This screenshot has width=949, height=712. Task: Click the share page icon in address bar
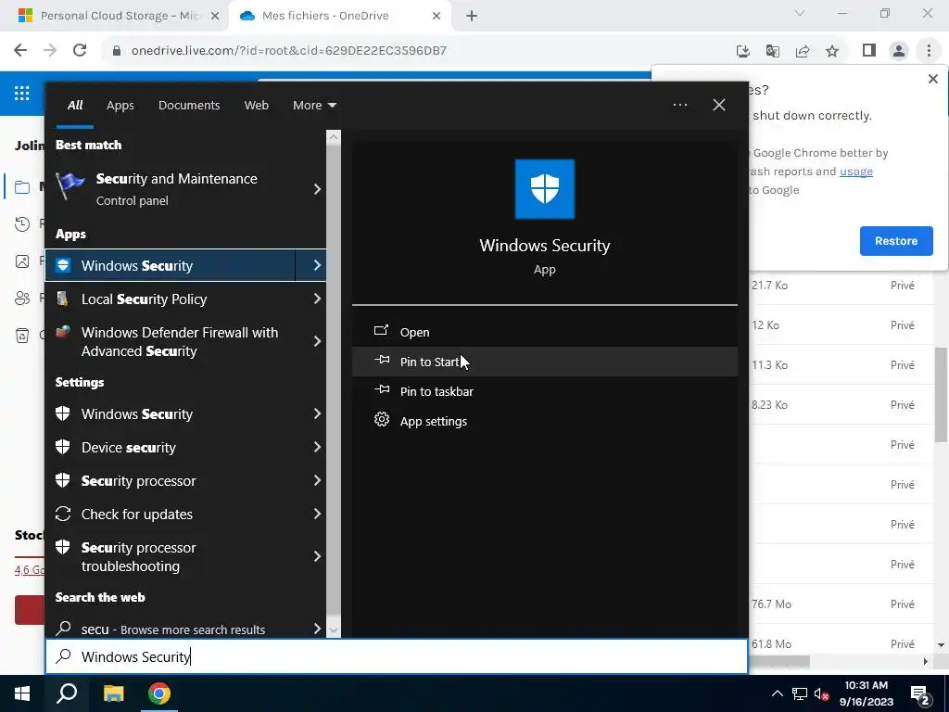(803, 51)
